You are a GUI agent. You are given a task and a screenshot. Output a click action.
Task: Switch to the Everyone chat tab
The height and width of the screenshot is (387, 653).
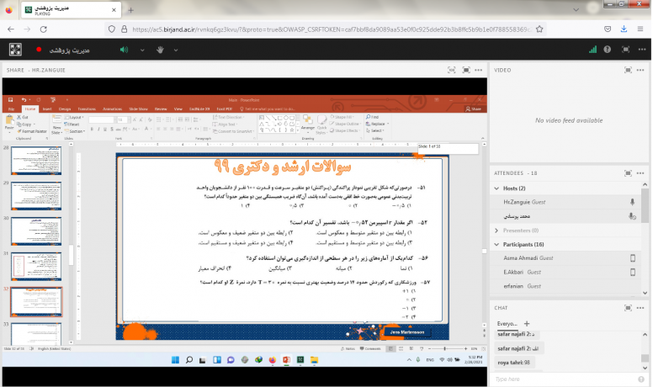tap(507, 323)
